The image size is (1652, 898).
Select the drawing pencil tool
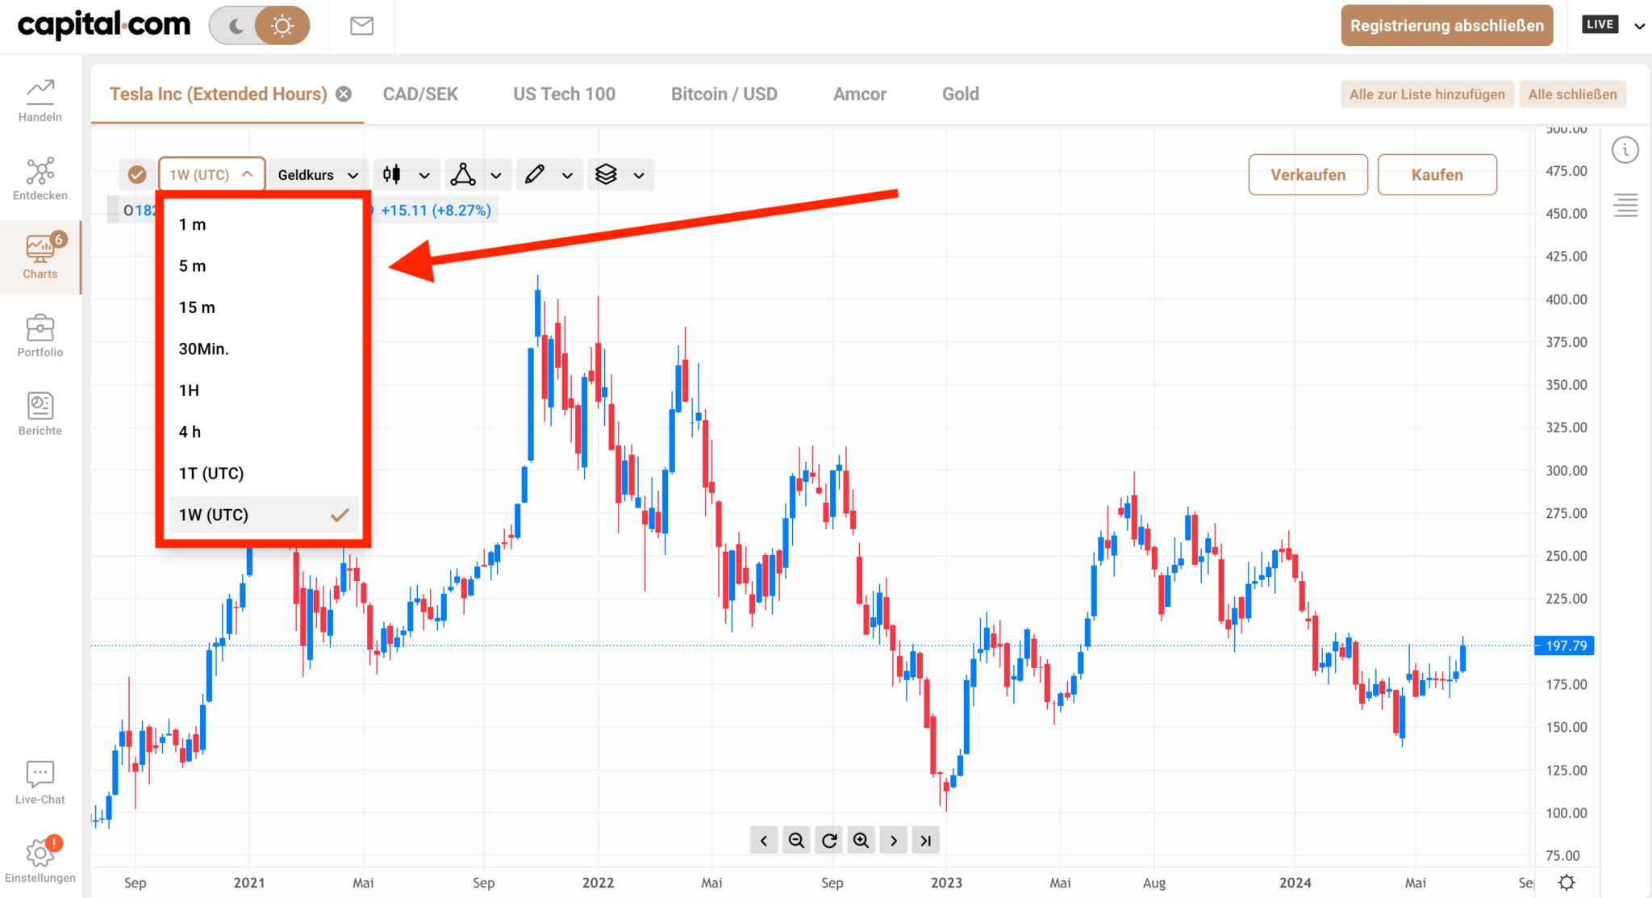pos(534,174)
